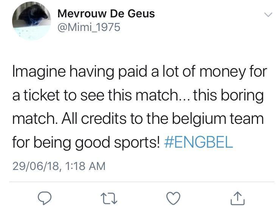
Task: Click 'belgium team' text in tweet body
Action: tap(218, 119)
